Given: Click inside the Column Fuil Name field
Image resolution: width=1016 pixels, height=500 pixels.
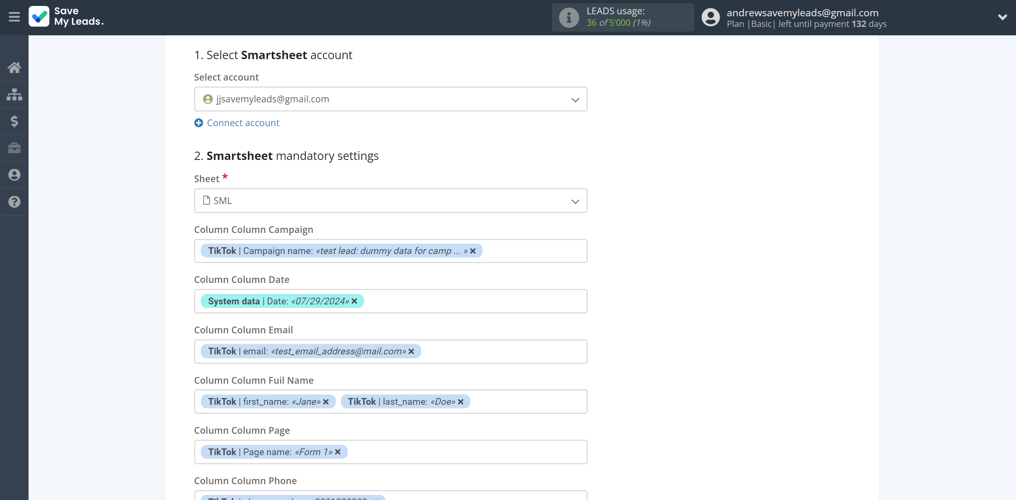Looking at the screenshot, I should coord(391,402).
